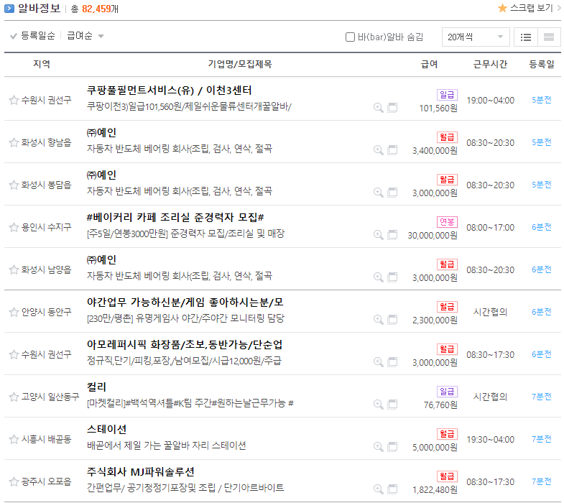Image resolution: width=564 pixels, height=503 pixels.
Task: Click the 등록일 column header
Action: pos(541,65)
